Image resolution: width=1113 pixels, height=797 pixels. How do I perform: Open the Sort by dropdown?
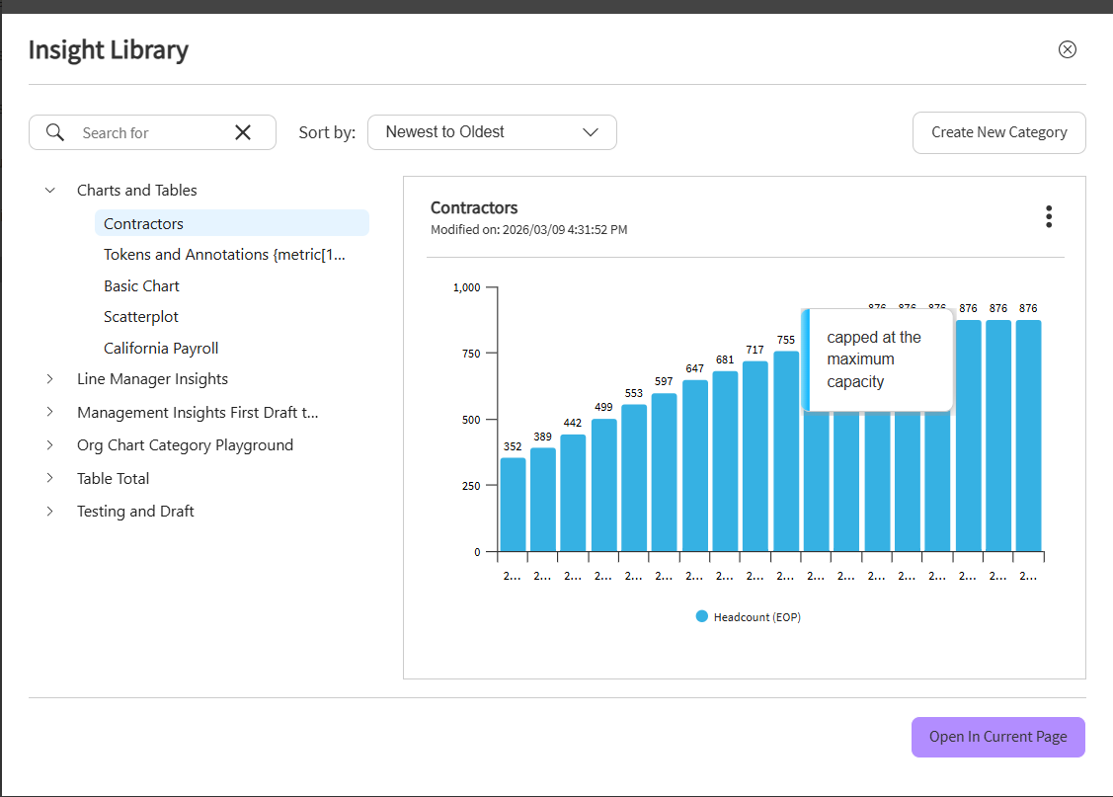[492, 132]
